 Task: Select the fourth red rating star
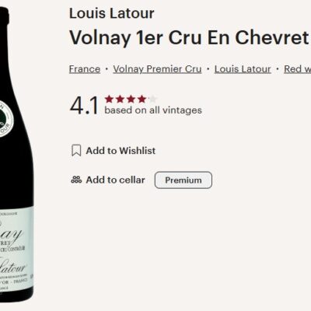[x=142, y=99]
